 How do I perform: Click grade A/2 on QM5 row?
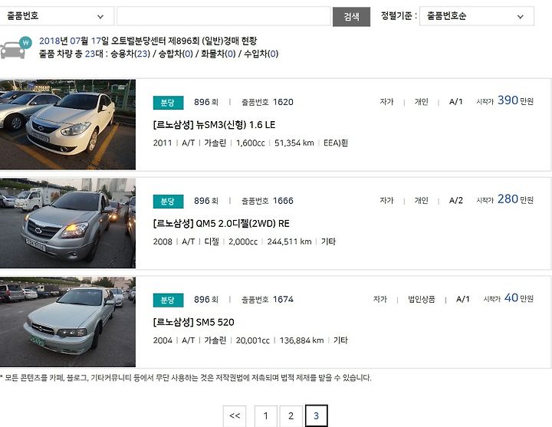(455, 201)
